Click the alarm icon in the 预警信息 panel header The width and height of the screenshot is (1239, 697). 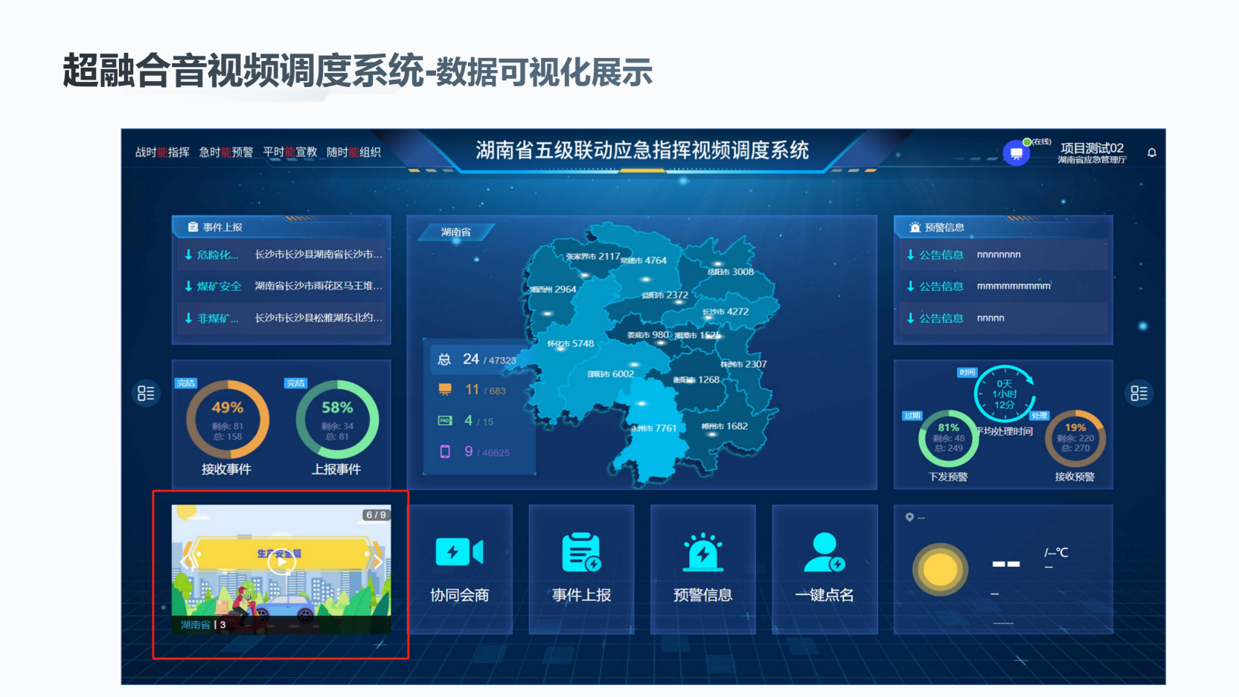(x=915, y=227)
